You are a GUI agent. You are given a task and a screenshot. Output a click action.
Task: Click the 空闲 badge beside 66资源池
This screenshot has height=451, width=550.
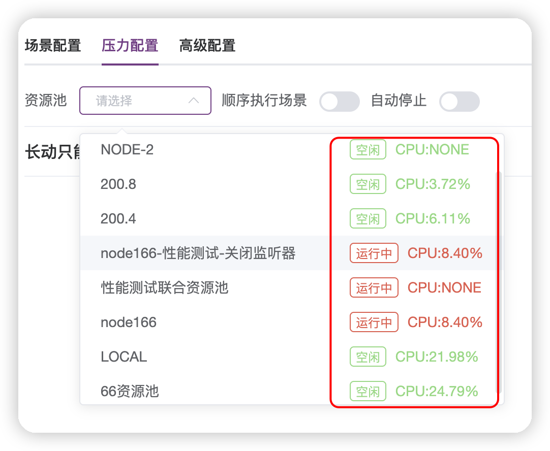[x=368, y=391]
